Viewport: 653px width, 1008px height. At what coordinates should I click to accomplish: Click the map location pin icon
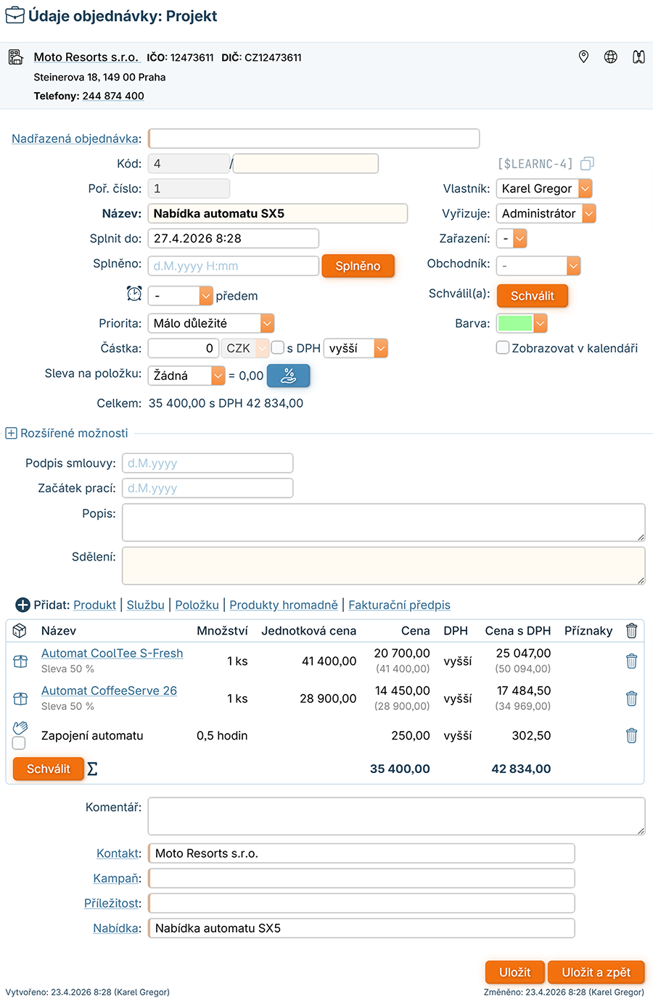583,57
